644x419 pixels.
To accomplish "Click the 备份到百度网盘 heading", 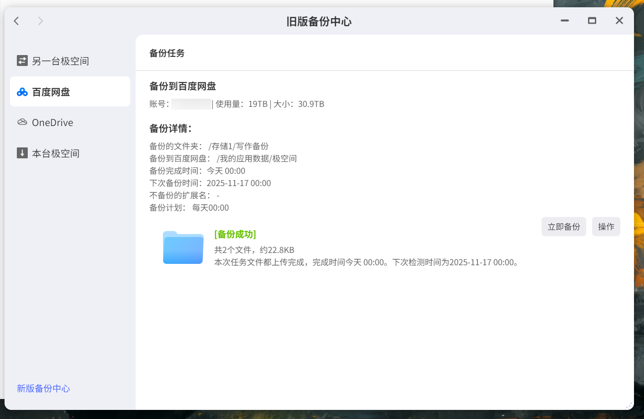I will point(183,86).
